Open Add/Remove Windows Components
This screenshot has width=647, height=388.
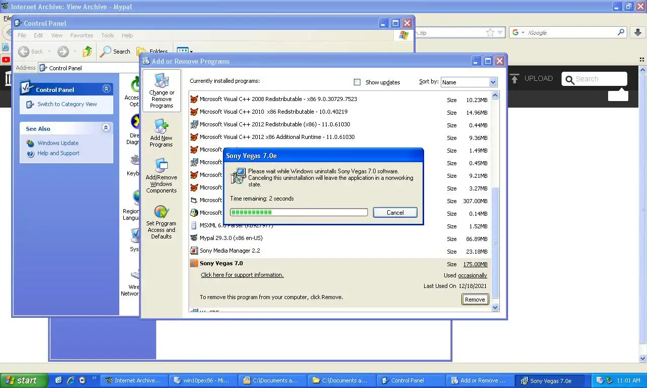[x=161, y=176]
